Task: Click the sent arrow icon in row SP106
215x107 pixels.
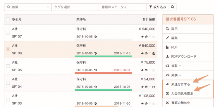Action: pyautogui.click(x=142, y=53)
